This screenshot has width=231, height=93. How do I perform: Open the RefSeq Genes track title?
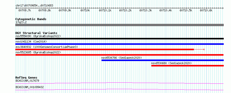tap(26, 78)
